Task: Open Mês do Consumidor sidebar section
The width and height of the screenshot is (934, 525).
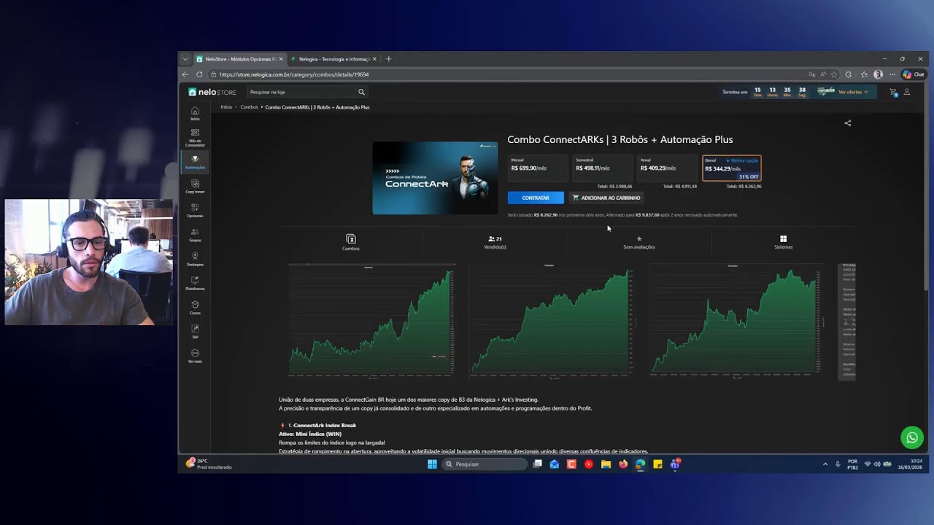Action: [195, 138]
